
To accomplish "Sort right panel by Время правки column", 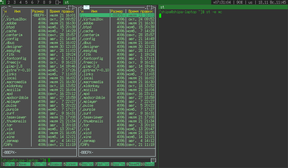I will [140, 11].
